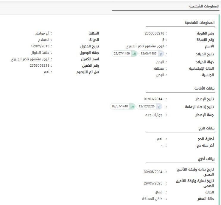Image resolution: width=221 pixels, height=205 pixels.
Task: Click the ID number value next to رقم الهوية
Action: 154,33
